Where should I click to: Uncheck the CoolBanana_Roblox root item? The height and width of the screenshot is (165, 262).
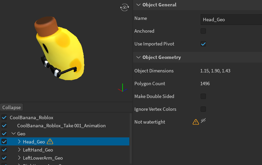point(4,118)
